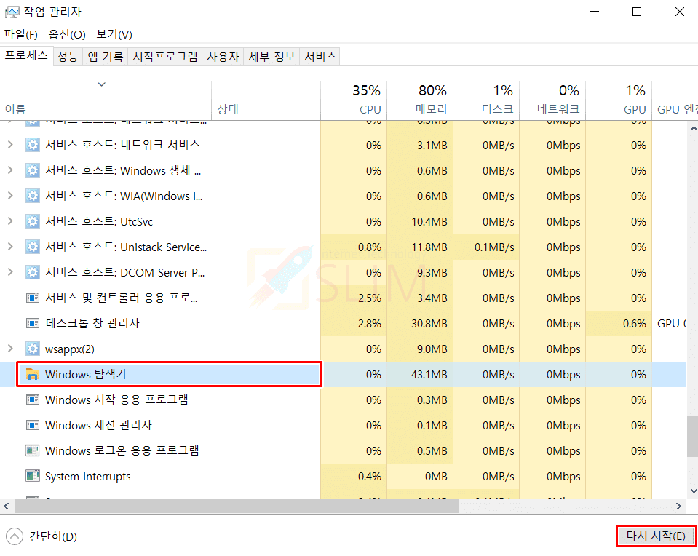
Task: Click horizontal scrollbar right arrow
Action: coord(678,506)
